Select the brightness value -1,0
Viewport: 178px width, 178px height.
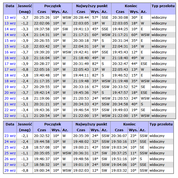25,46
